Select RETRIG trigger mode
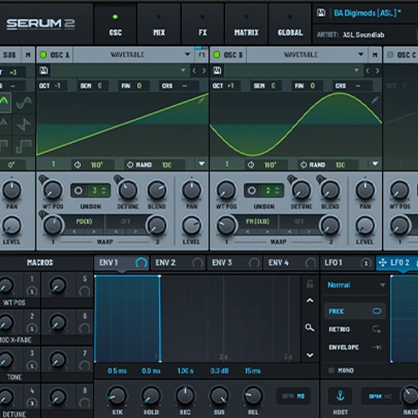418x418 pixels. pyautogui.click(x=354, y=329)
